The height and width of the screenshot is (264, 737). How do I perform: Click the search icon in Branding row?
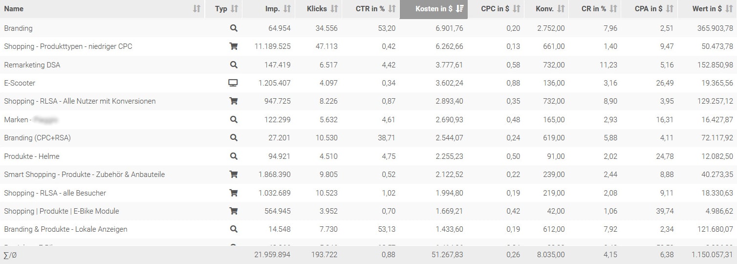click(x=234, y=28)
